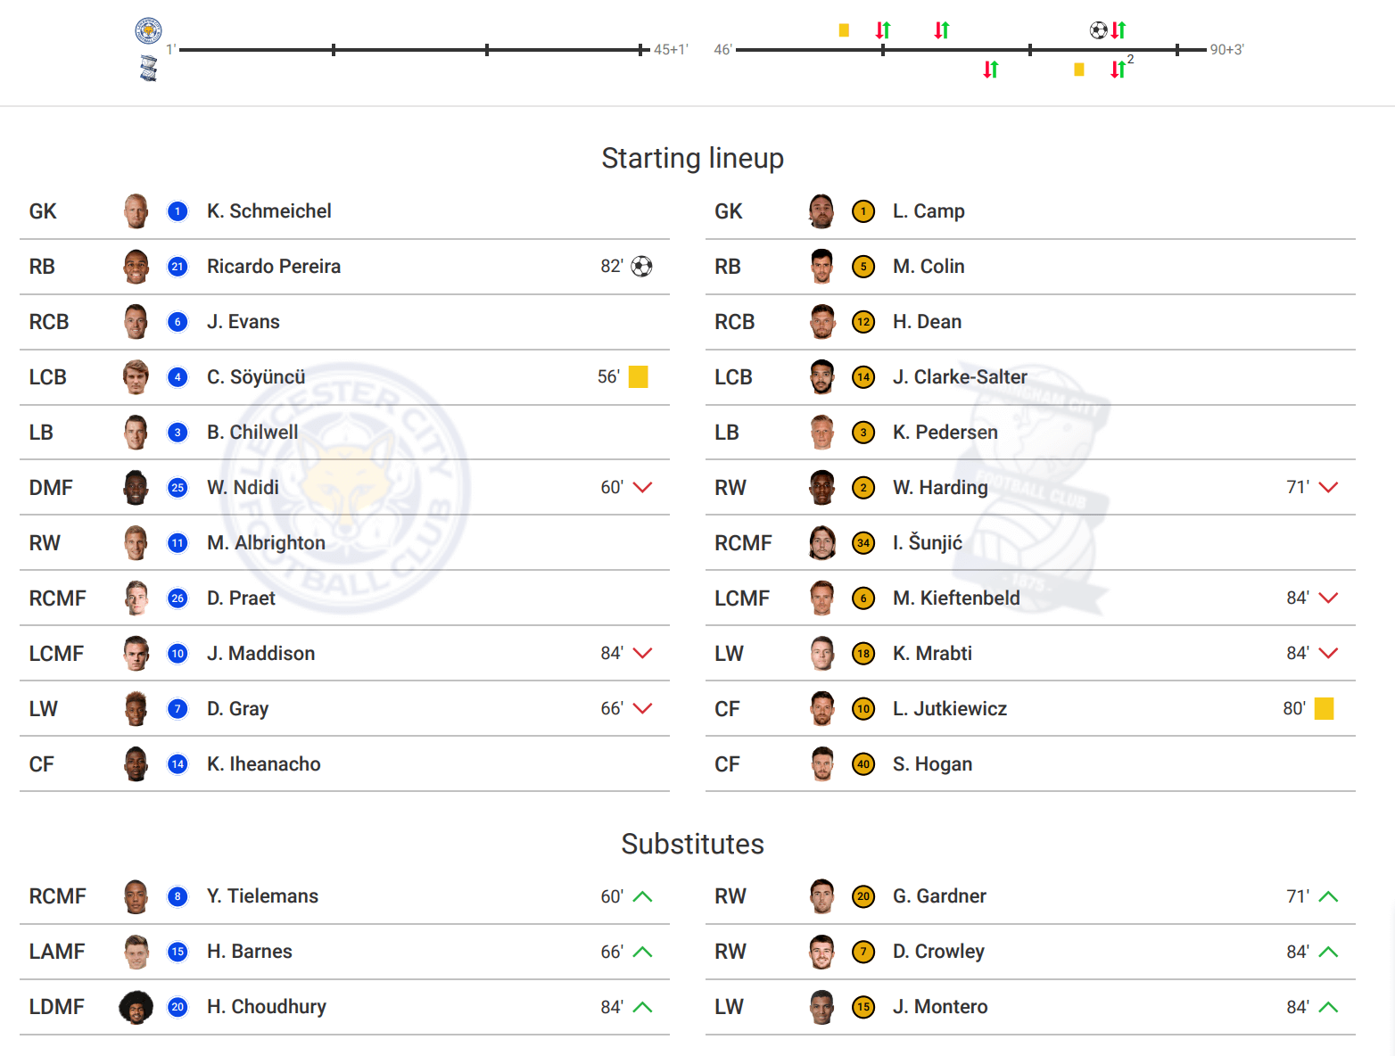Open J. Evans player name
The image size is (1395, 1056).
pyautogui.click(x=244, y=321)
